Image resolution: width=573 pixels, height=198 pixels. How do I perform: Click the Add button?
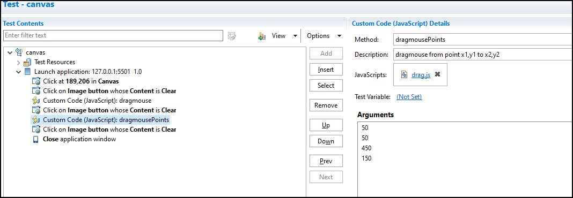(x=326, y=53)
